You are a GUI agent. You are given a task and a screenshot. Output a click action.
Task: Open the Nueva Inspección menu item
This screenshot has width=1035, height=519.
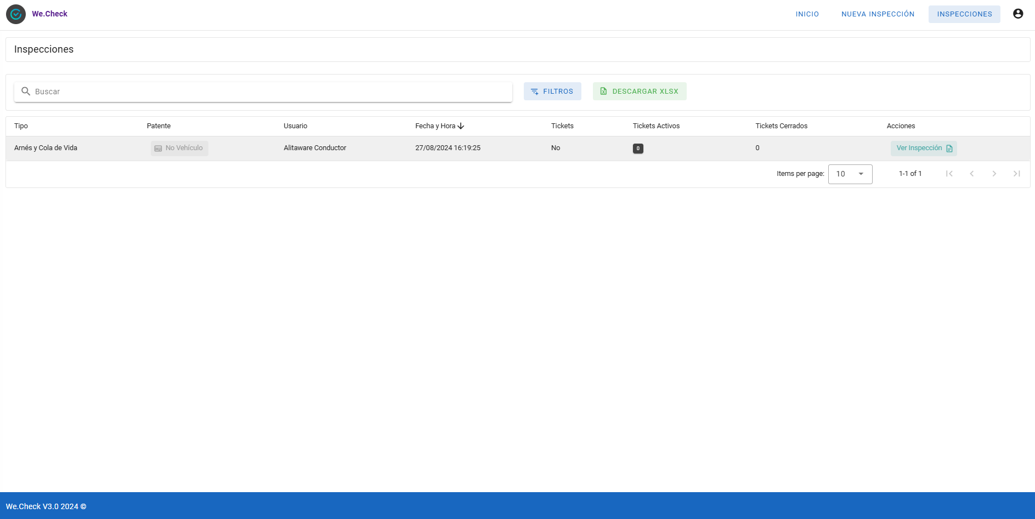tap(878, 14)
